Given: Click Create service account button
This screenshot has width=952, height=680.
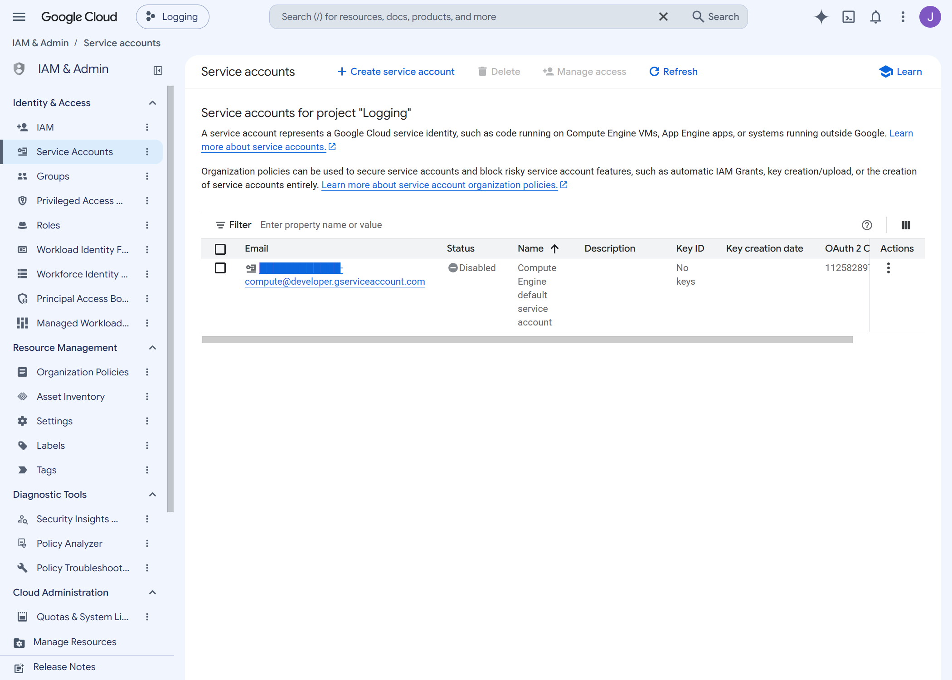Looking at the screenshot, I should point(396,72).
